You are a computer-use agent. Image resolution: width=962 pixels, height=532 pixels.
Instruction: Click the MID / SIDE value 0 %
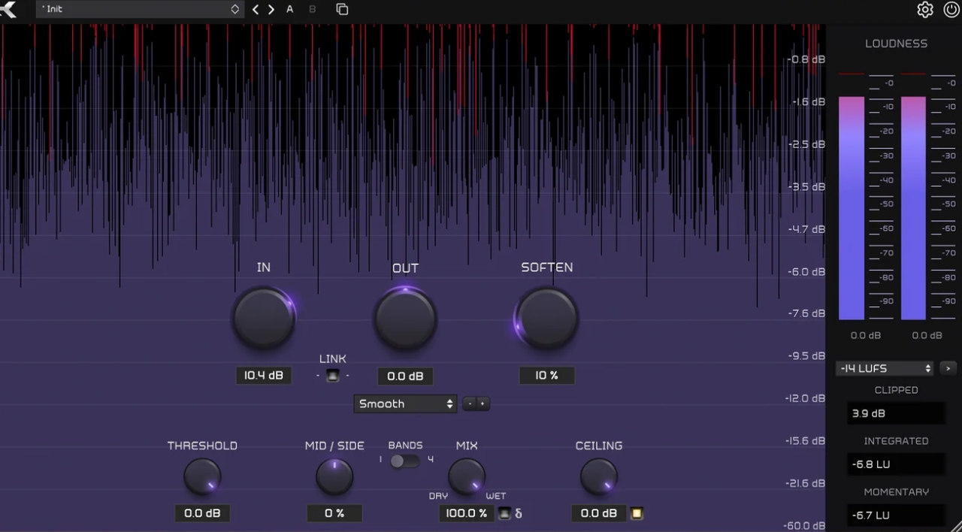[334, 513]
